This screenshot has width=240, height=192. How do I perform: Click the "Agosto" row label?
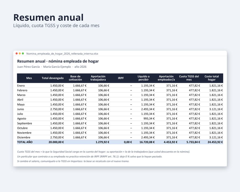tap(22, 119)
